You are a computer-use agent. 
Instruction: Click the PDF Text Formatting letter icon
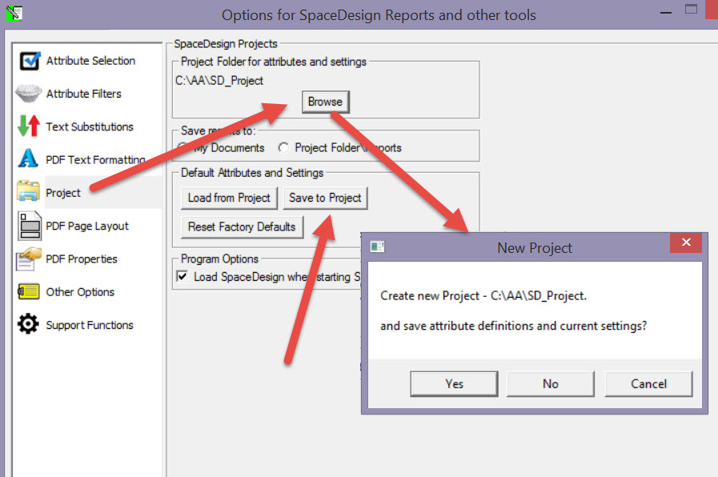[29, 159]
